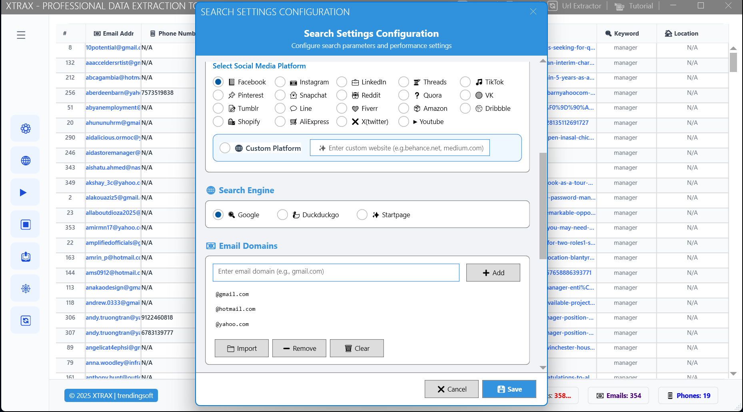Save the search settings
743x412 pixels.
(x=509, y=389)
